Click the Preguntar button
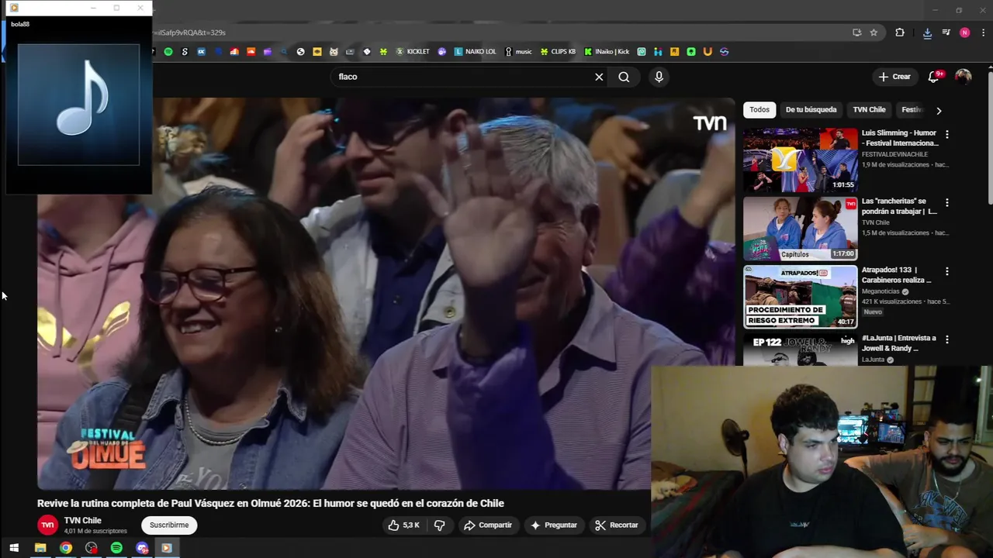993x558 pixels. [554, 525]
